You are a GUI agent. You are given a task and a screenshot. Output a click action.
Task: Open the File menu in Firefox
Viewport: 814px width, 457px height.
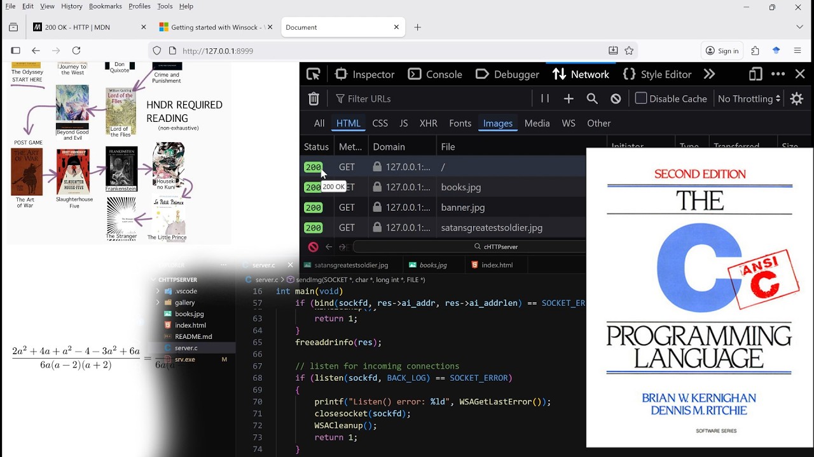(x=10, y=6)
